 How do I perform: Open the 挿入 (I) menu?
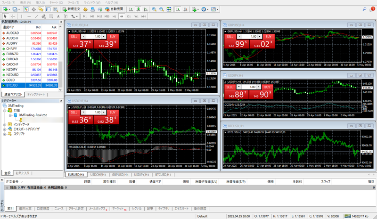tap(40, 2)
